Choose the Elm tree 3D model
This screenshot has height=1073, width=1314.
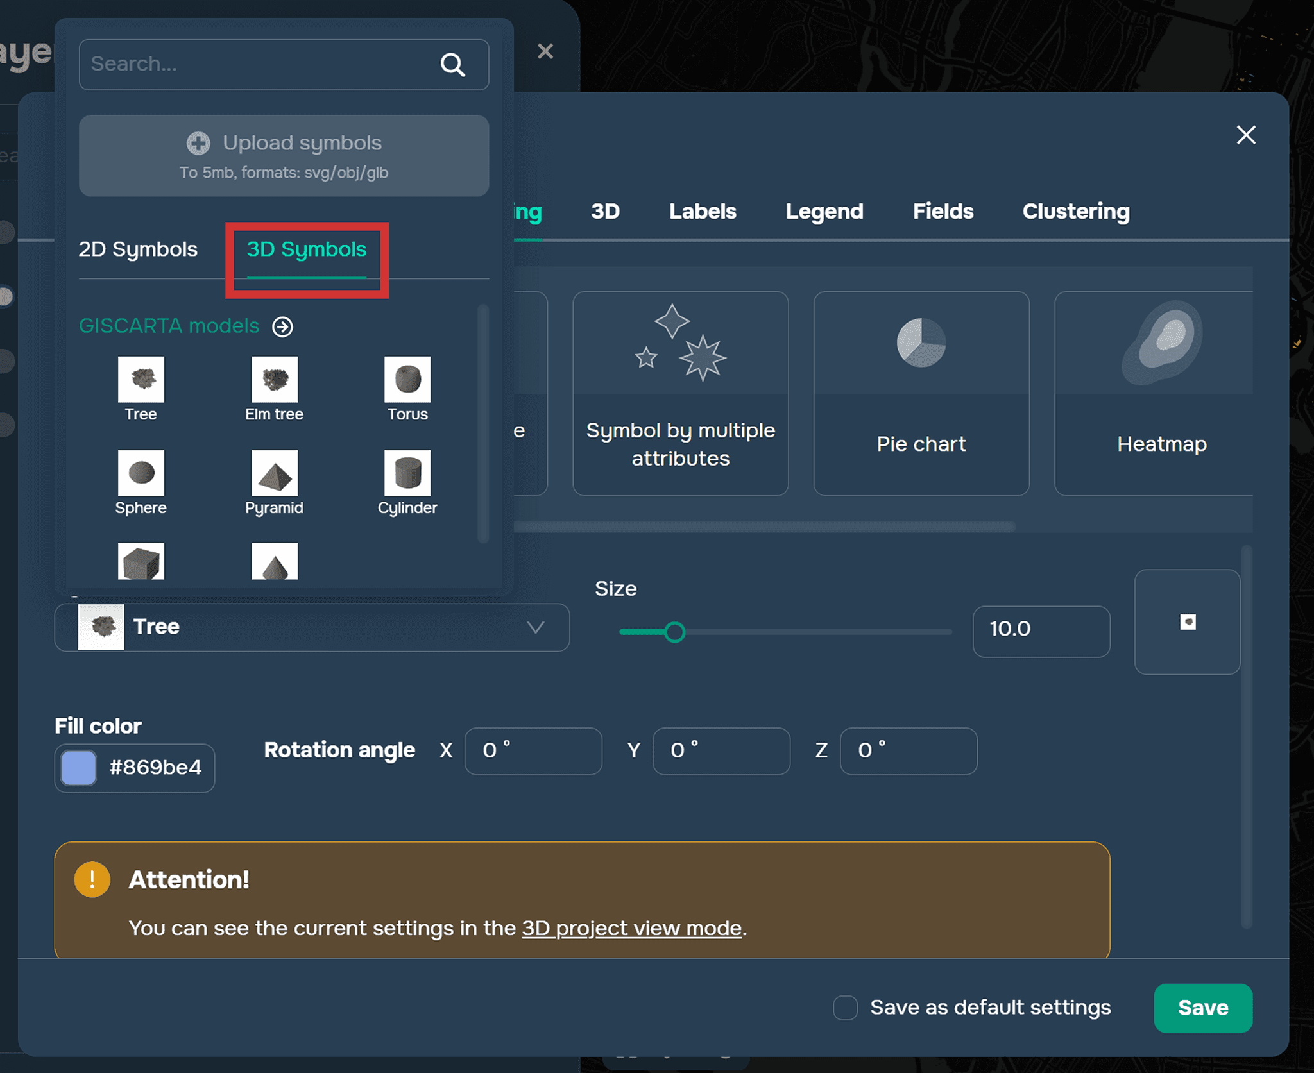click(274, 380)
